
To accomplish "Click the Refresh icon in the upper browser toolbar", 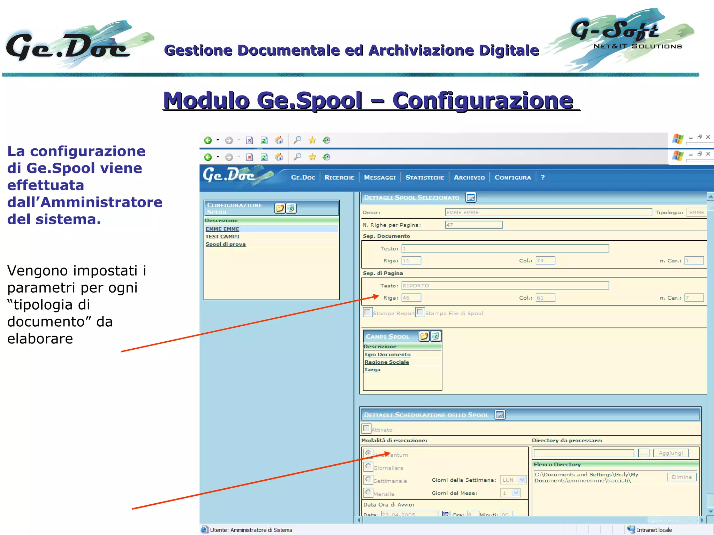I will [x=264, y=140].
